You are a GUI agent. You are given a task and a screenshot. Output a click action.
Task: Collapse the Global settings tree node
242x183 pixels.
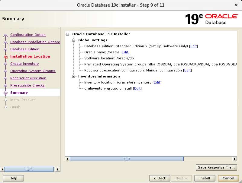pos(74,40)
